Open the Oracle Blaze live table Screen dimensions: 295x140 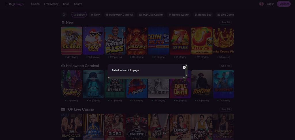93,127
